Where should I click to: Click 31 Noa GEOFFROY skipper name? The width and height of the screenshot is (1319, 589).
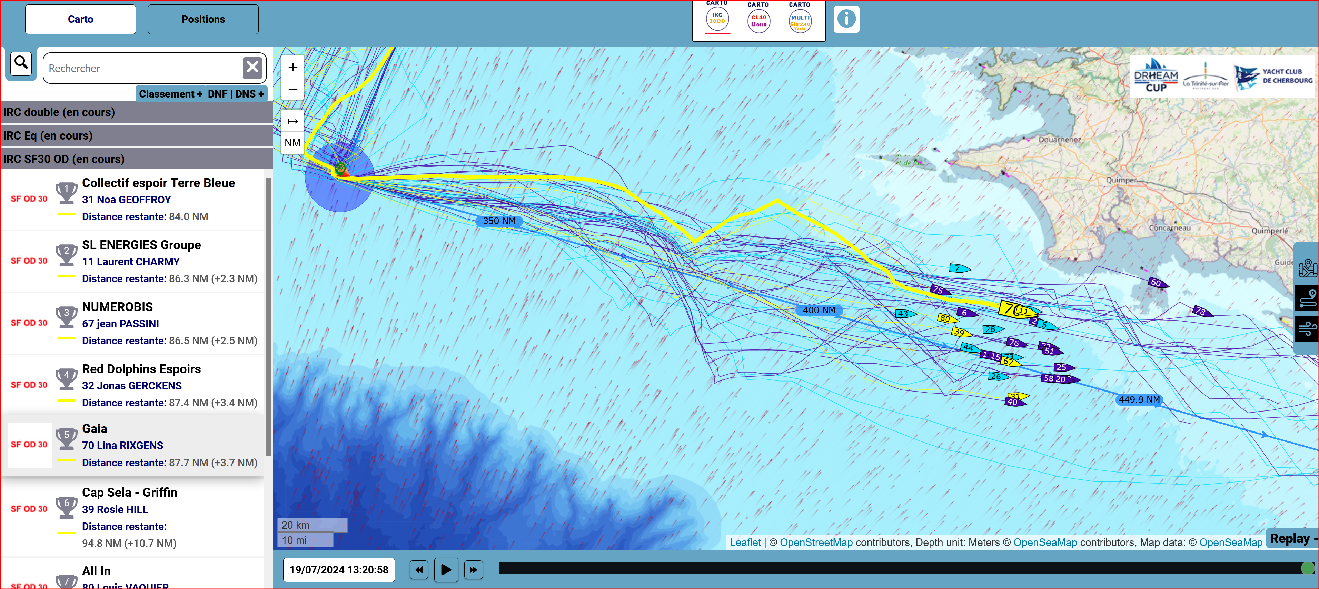127,200
